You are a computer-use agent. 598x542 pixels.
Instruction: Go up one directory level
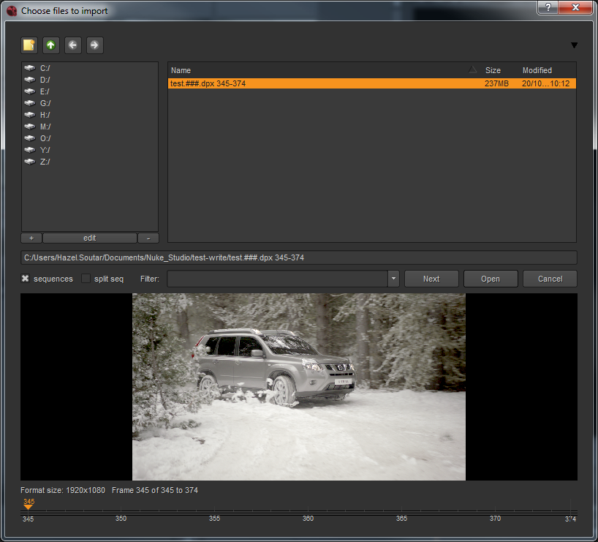(50, 45)
